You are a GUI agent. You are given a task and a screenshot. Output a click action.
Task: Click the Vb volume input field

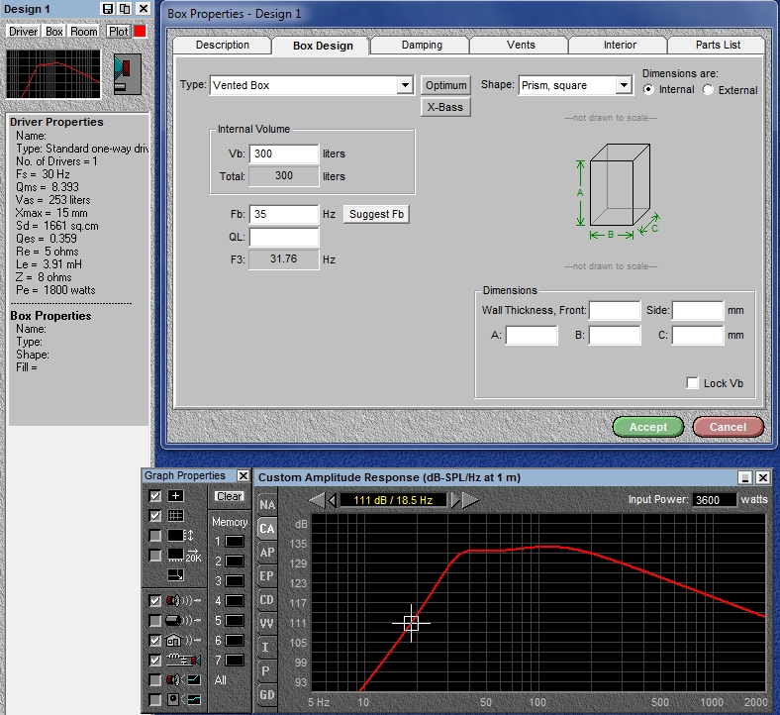point(283,153)
